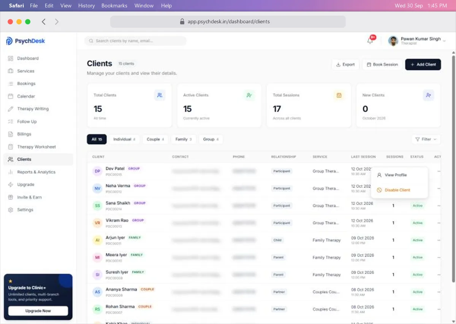456x324 pixels.
Task: Click the Upgrade Now button
Action: pos(38,311)
